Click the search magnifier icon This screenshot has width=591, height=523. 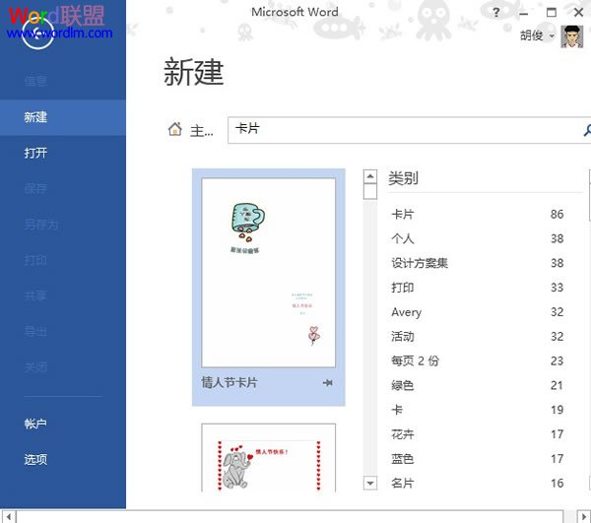(x=586, y=130)
